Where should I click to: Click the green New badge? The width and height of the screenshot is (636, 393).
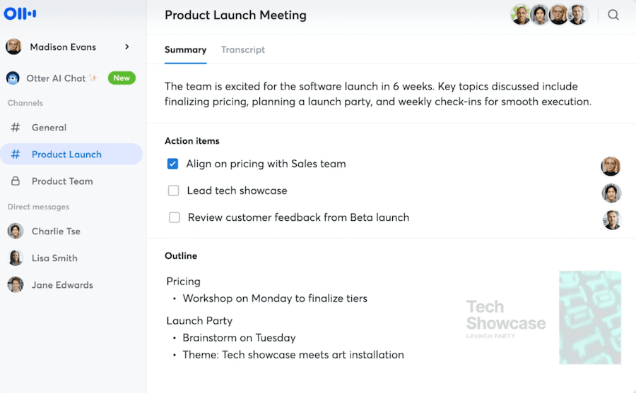pos(122,78)
